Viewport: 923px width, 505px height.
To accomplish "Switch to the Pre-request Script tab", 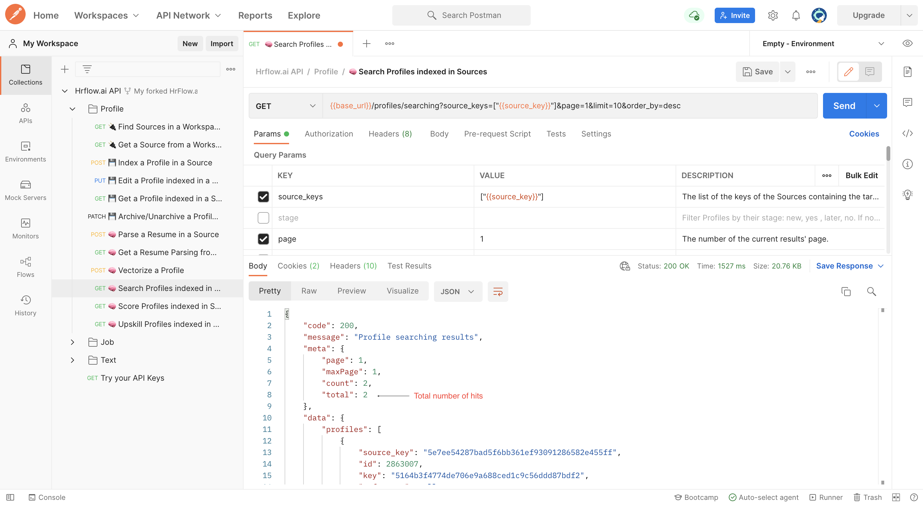I will (497, 134).
